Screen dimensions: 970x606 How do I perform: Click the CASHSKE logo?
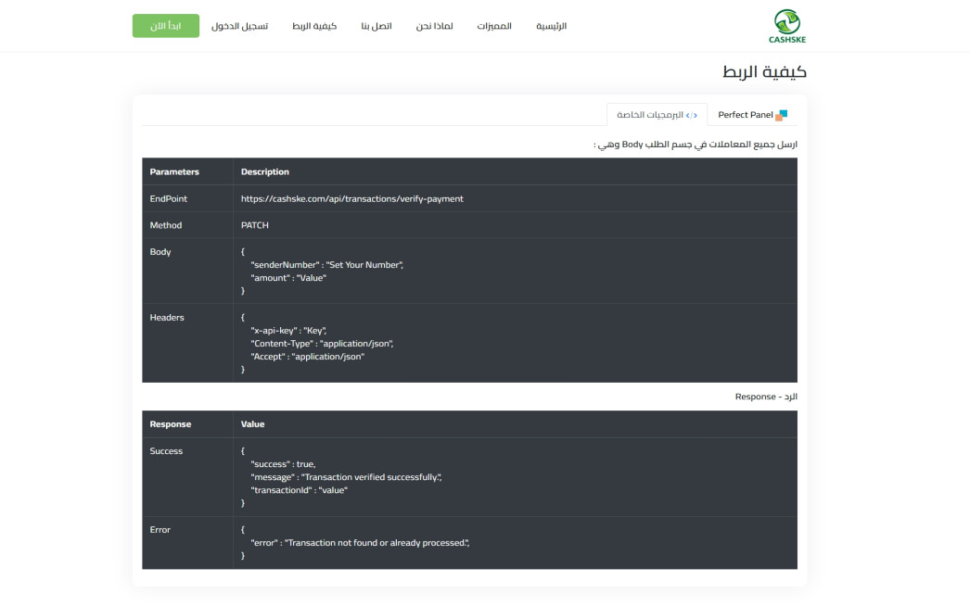point(787,26)
